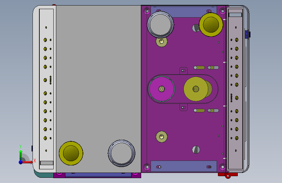Select the slotted screw near the purple plate bottom

tap(196, 150)
